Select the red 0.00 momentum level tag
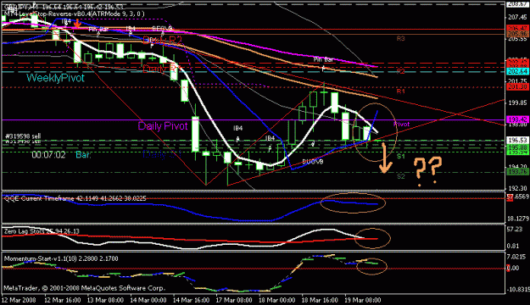Image resolution: width=530 pixels, height=305 pixels. click(513, 269)
